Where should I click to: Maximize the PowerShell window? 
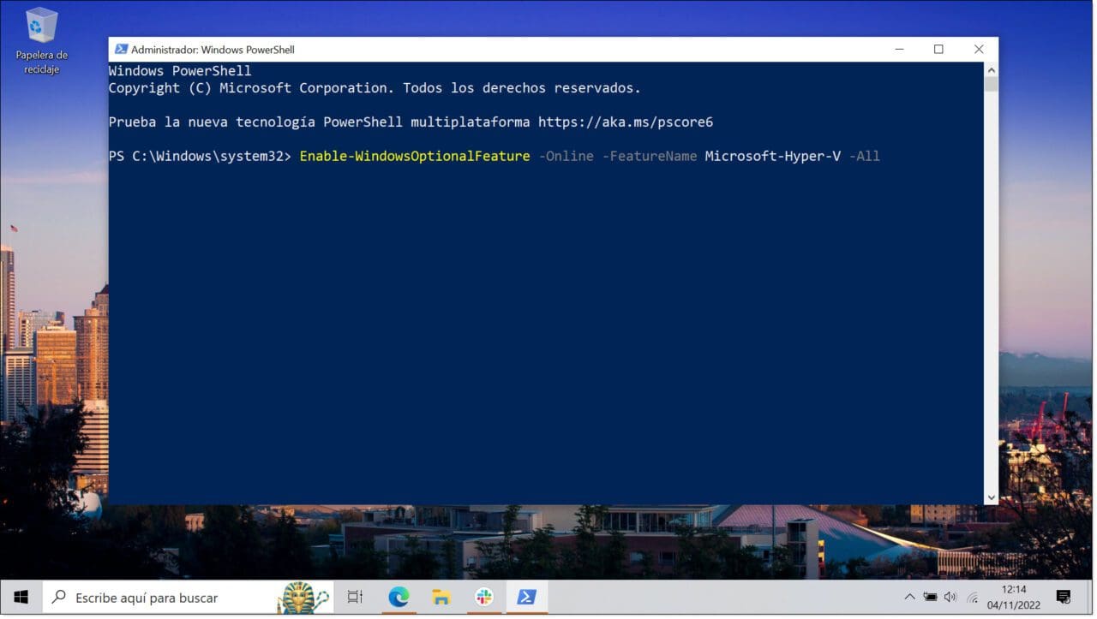pyautogui.click(x=938, y=50)
